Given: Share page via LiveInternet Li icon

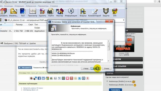Looking at the screenshot, I should point(55,78).
